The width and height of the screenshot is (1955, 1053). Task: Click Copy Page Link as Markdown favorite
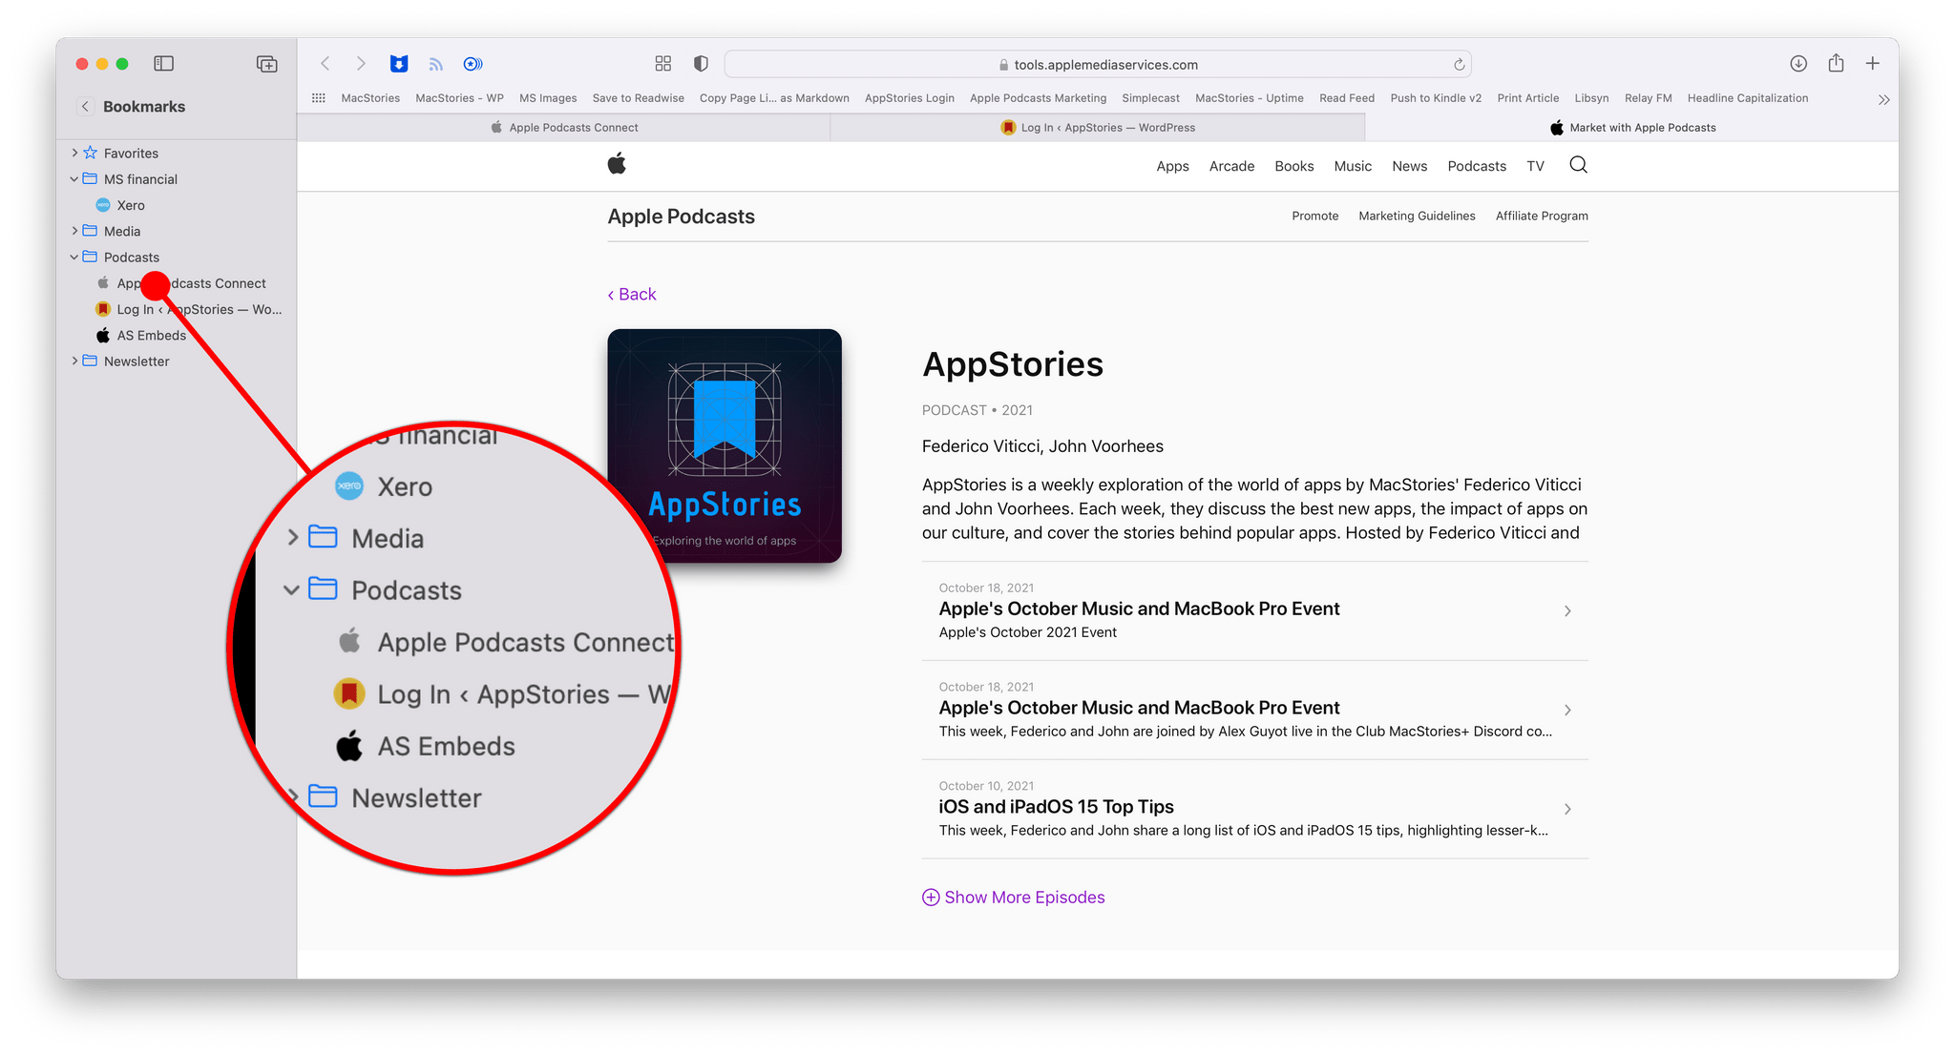click(774, 98)
